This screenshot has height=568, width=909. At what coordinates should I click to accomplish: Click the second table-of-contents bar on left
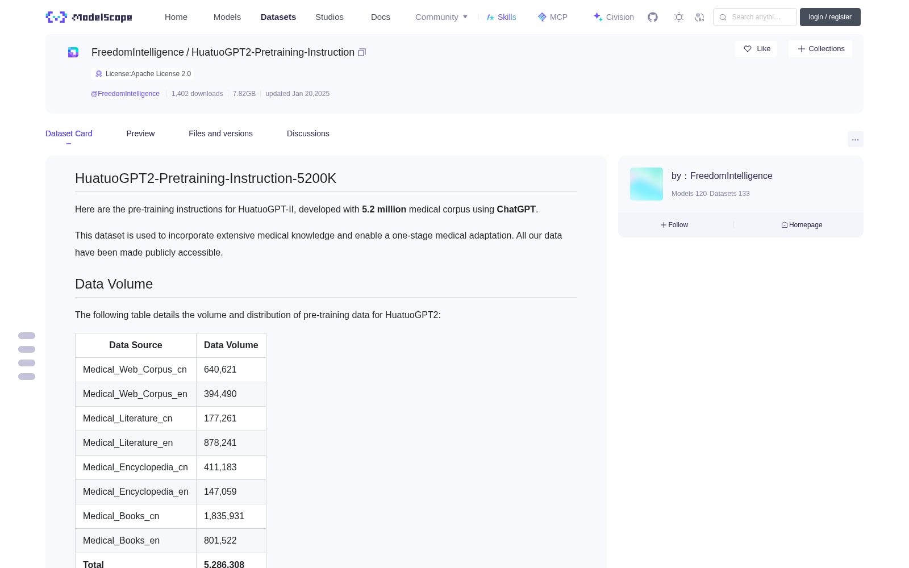pyautogui.click(x=27, y=349)
